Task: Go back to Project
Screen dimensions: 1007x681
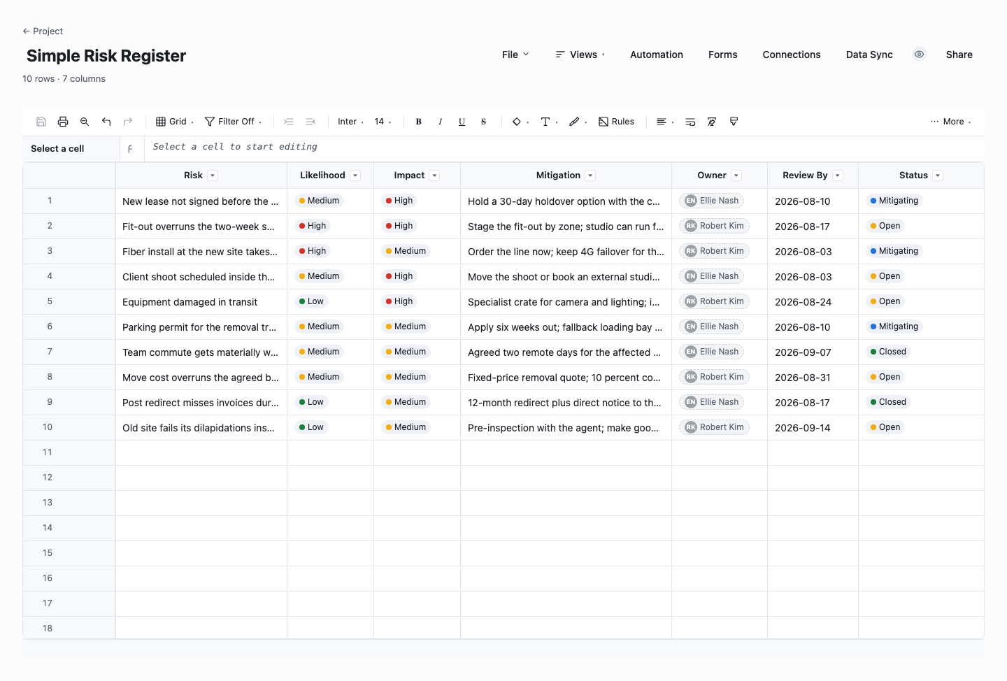Action: tap(43, 31)
